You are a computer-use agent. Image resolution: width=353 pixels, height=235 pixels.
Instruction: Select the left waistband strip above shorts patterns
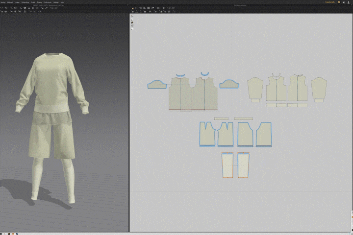point(221,119)
